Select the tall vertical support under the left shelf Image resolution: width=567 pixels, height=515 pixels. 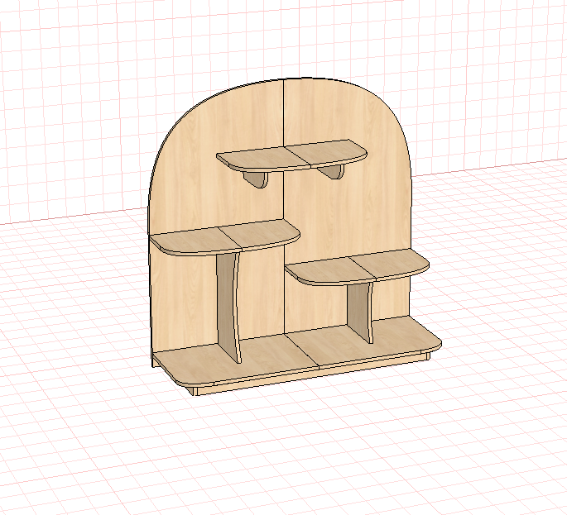pyautogui.click(x=229, y=307)
